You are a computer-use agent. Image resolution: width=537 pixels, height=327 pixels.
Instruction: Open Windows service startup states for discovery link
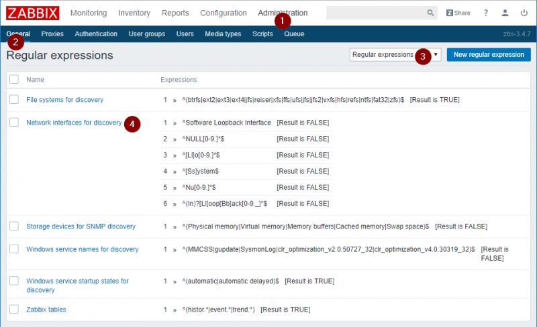click(x=77, y=285)
